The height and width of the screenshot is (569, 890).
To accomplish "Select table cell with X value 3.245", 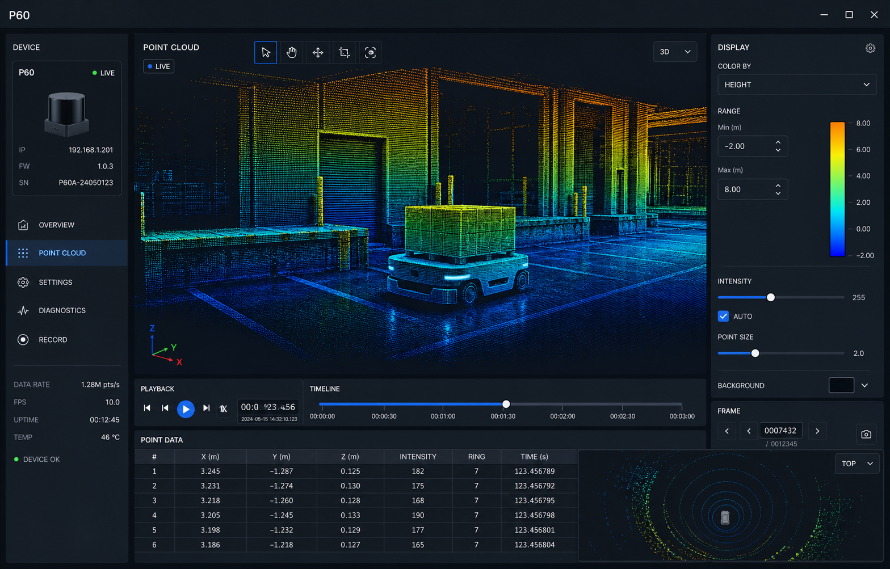I will coord(210,471).
